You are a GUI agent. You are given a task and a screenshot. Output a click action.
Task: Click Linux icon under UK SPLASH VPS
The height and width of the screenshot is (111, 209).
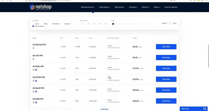point(34,48)
